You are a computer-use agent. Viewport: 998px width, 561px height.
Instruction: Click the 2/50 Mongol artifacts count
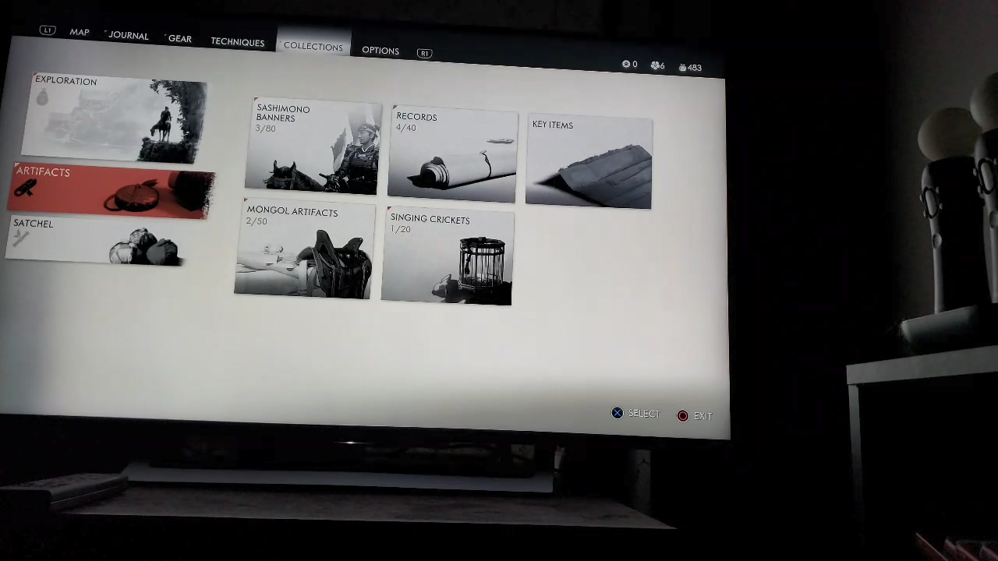(x=257, y=221)
